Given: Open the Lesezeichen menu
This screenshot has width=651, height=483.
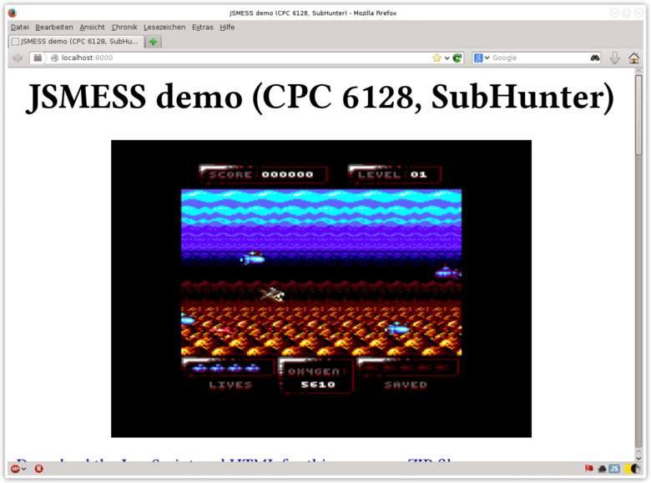Looking at the screenshot, I should point(164,28).
